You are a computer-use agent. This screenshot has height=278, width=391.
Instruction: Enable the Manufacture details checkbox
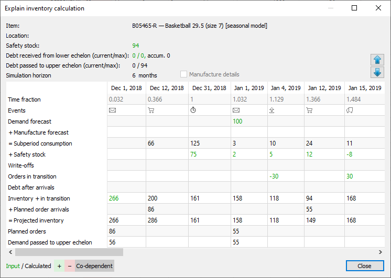tap(183, 75)
